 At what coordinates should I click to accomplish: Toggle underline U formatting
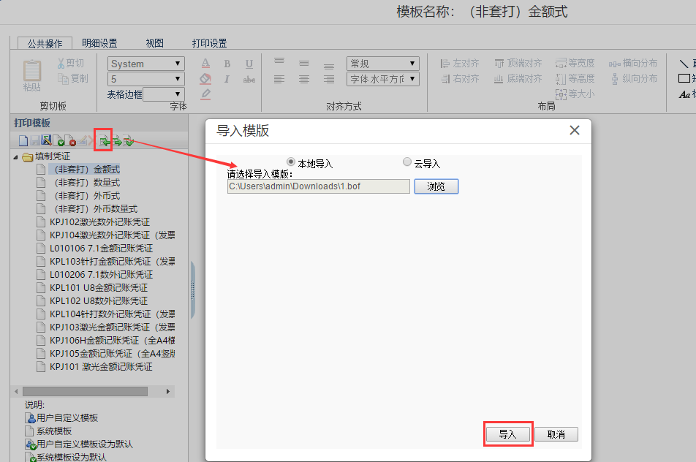click(x=249, y=64)
